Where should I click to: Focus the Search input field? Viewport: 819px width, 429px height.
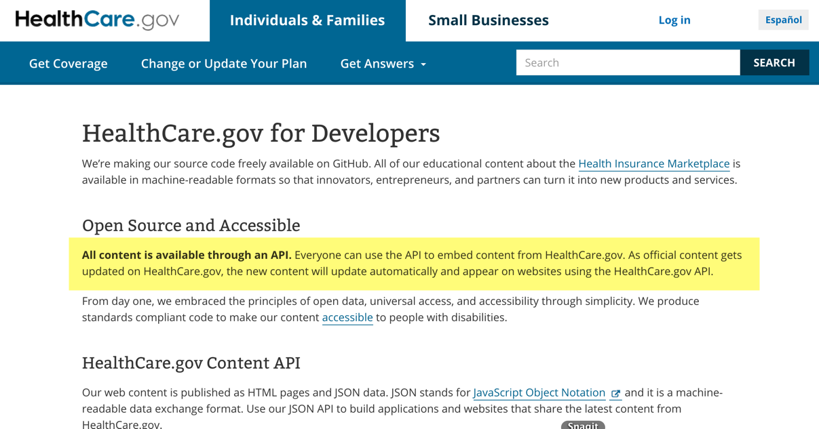point(628,62)
